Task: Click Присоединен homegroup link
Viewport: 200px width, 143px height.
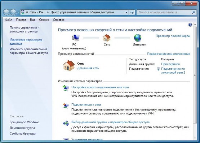Action: point(170,64)
